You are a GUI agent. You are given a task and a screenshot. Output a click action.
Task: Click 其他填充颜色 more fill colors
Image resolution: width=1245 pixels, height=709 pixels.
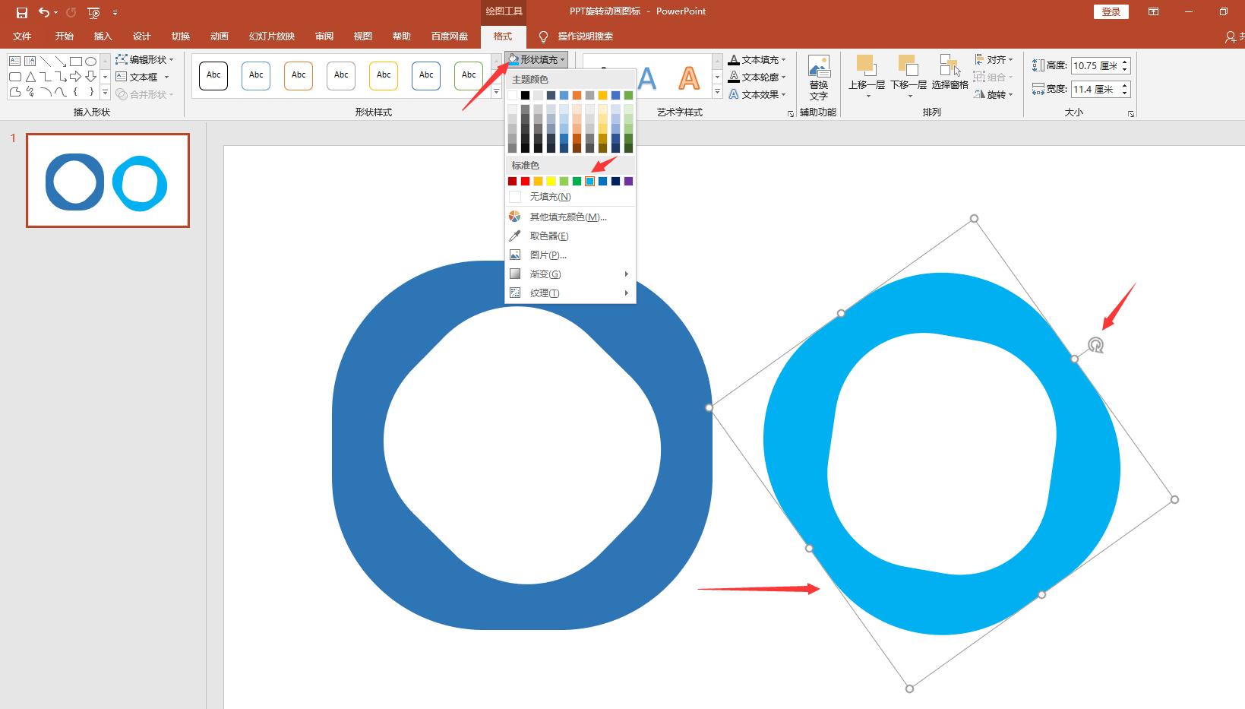[x=567, y=217]
